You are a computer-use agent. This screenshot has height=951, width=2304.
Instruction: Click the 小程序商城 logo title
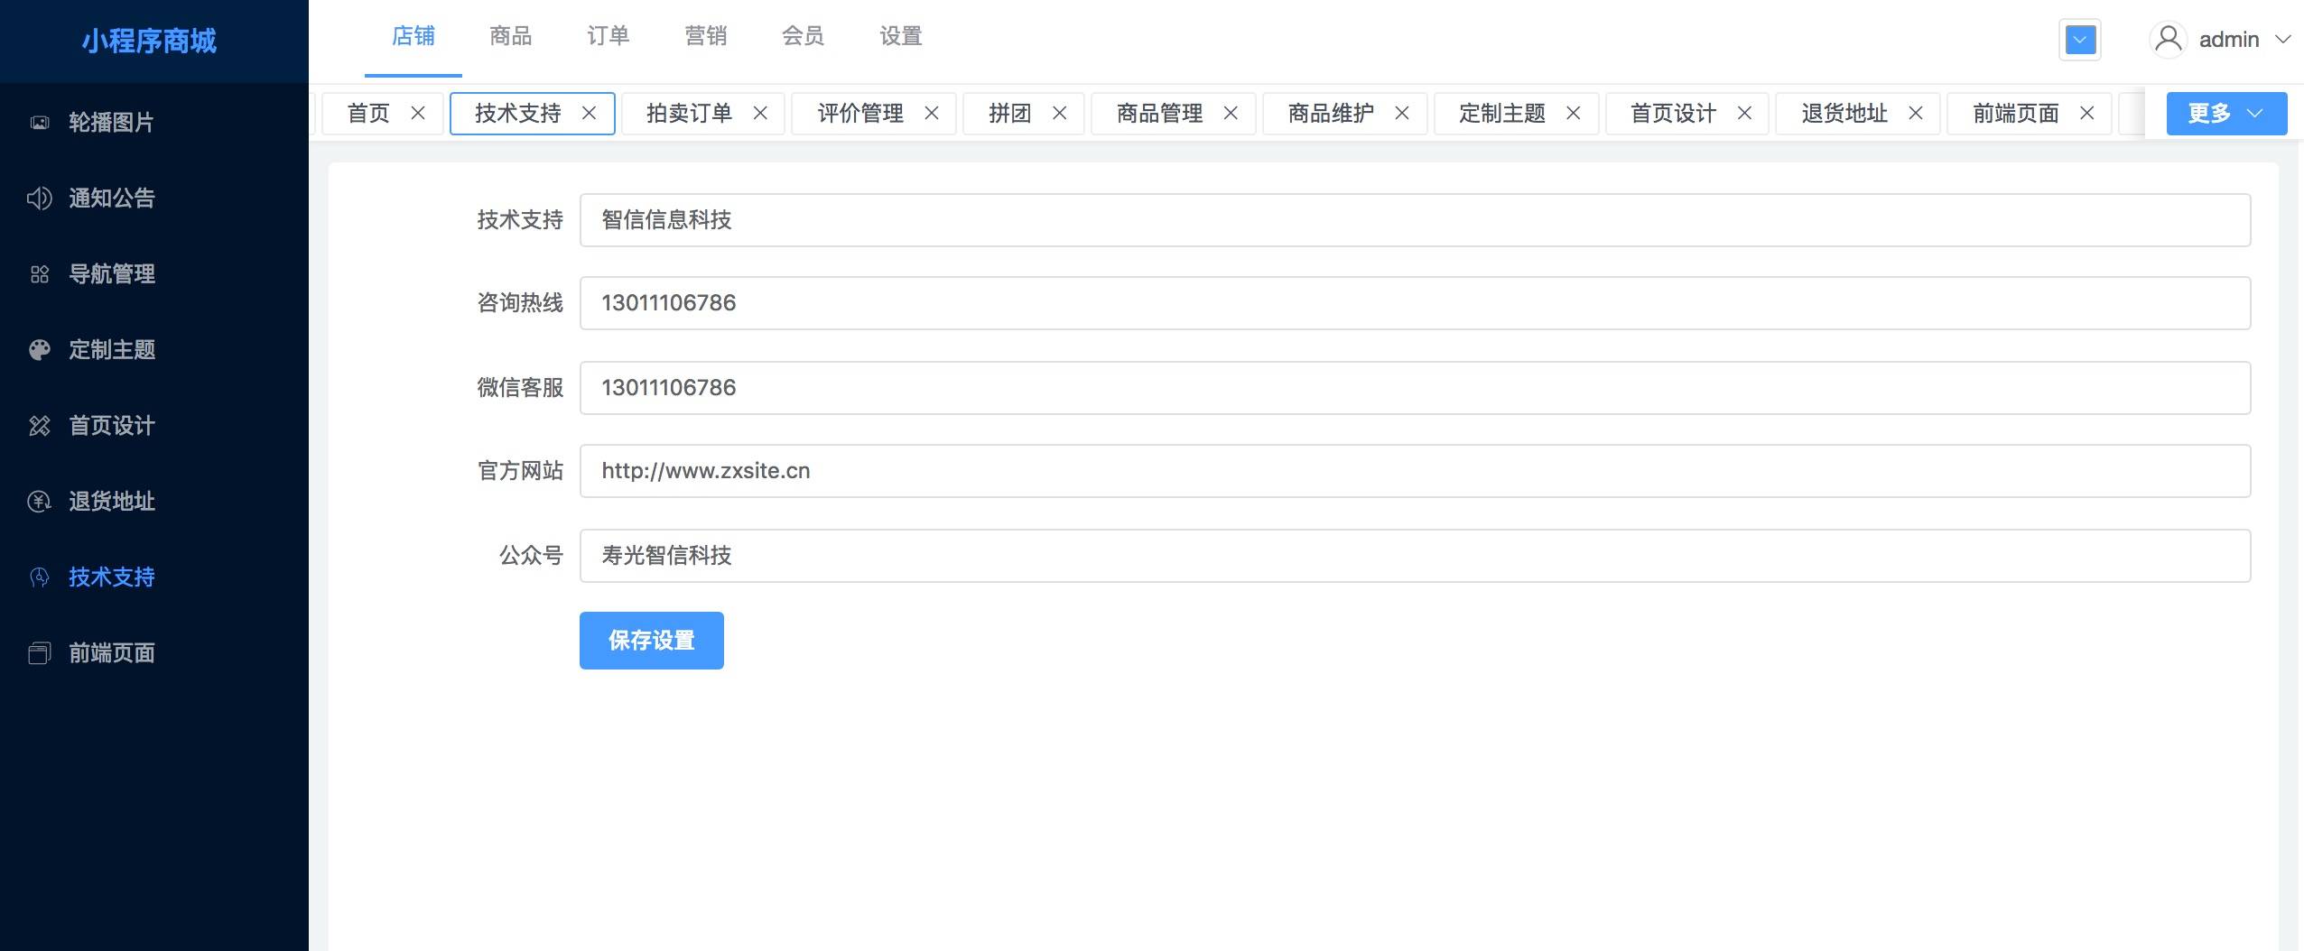(149, 41)
